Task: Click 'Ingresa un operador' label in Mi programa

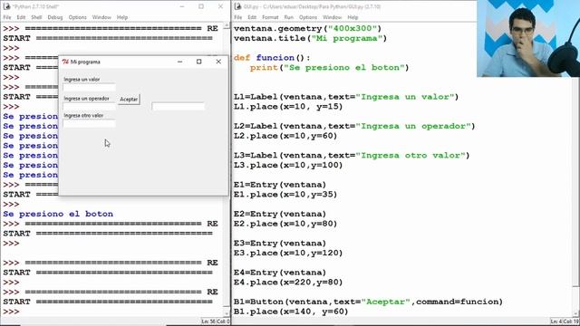Action: tap(87, 99)
